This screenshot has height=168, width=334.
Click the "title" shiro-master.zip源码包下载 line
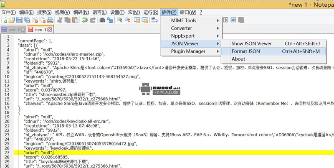[x=60, y=94]
